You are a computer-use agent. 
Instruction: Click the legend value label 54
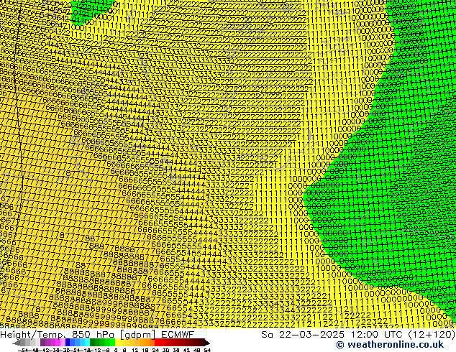pos(207,350)
